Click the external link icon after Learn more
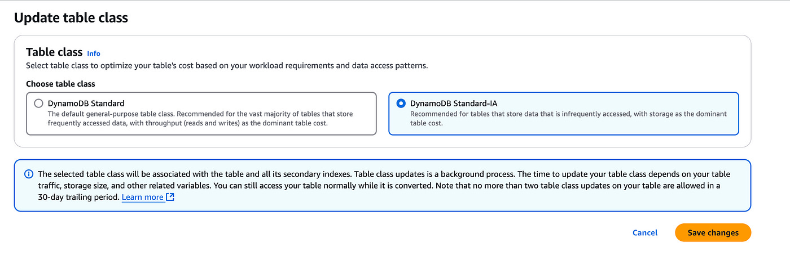Screen dimensions: 790x256 click(170, 197)
